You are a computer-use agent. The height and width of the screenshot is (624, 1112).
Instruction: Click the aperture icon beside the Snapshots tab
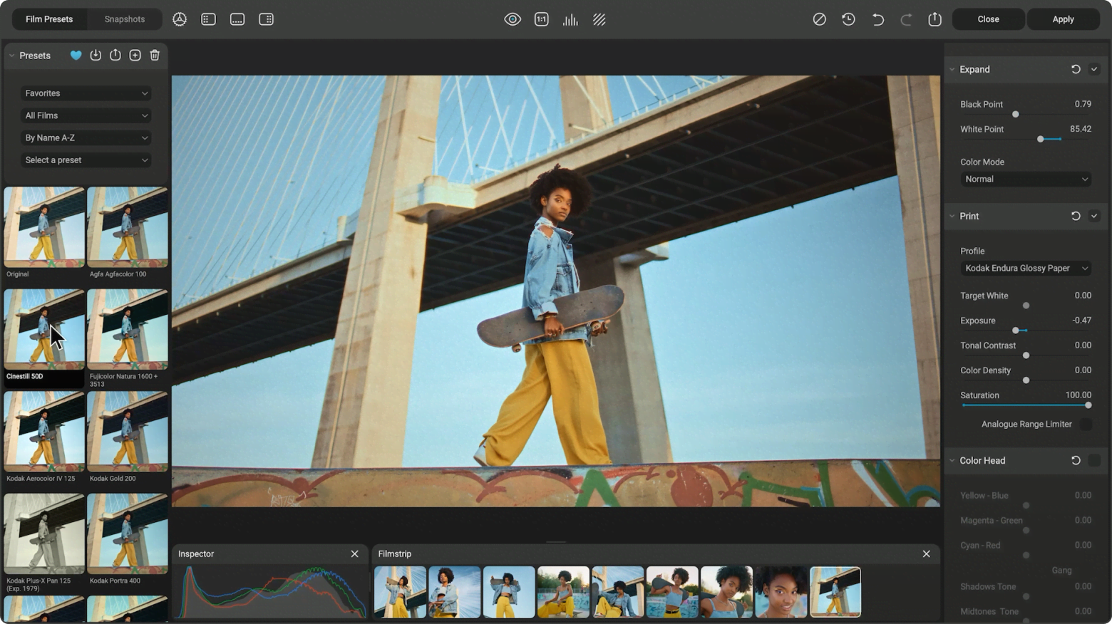coord(180,19)
